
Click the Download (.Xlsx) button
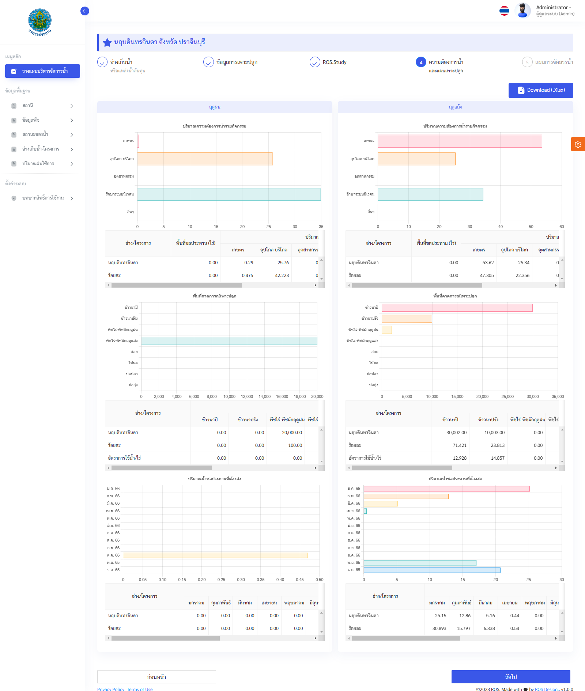click(540, 90)
